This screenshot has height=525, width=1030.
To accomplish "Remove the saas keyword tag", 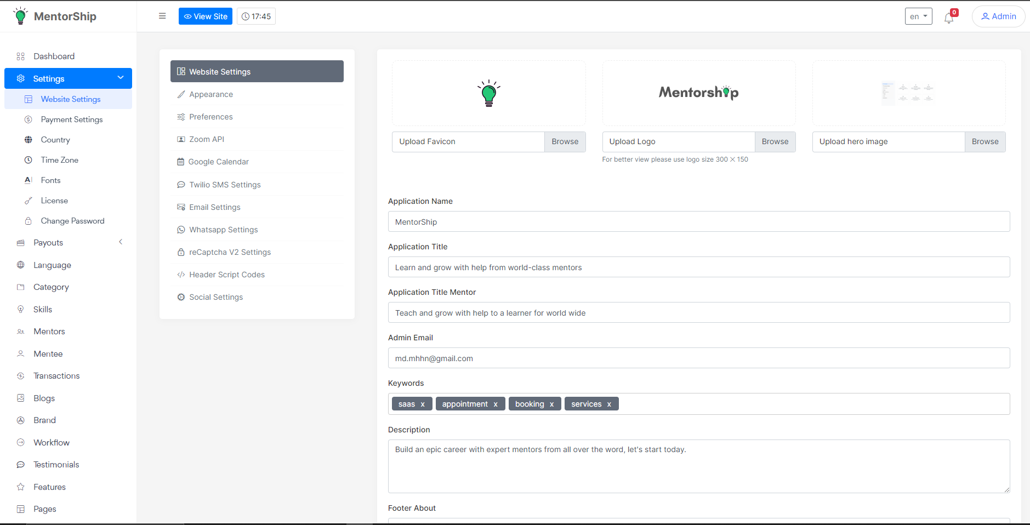I will coord(423,404).
